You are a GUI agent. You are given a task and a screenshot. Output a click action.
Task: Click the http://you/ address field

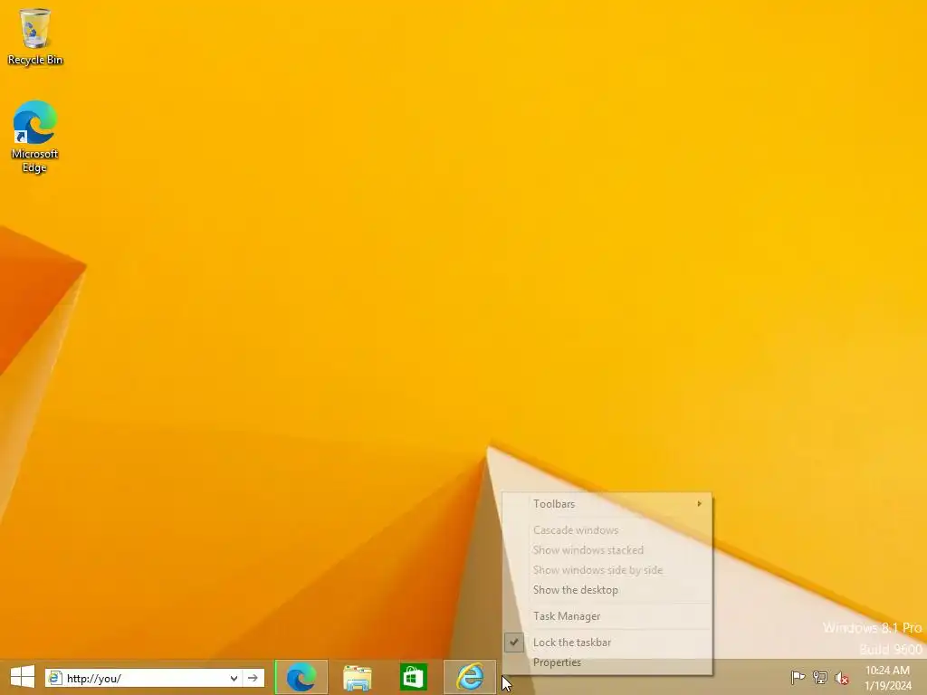pos(146,678)
